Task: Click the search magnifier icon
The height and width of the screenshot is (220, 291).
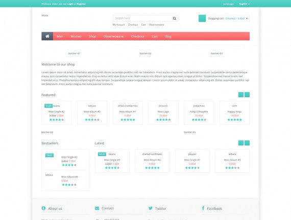Action: coord(175,18)
